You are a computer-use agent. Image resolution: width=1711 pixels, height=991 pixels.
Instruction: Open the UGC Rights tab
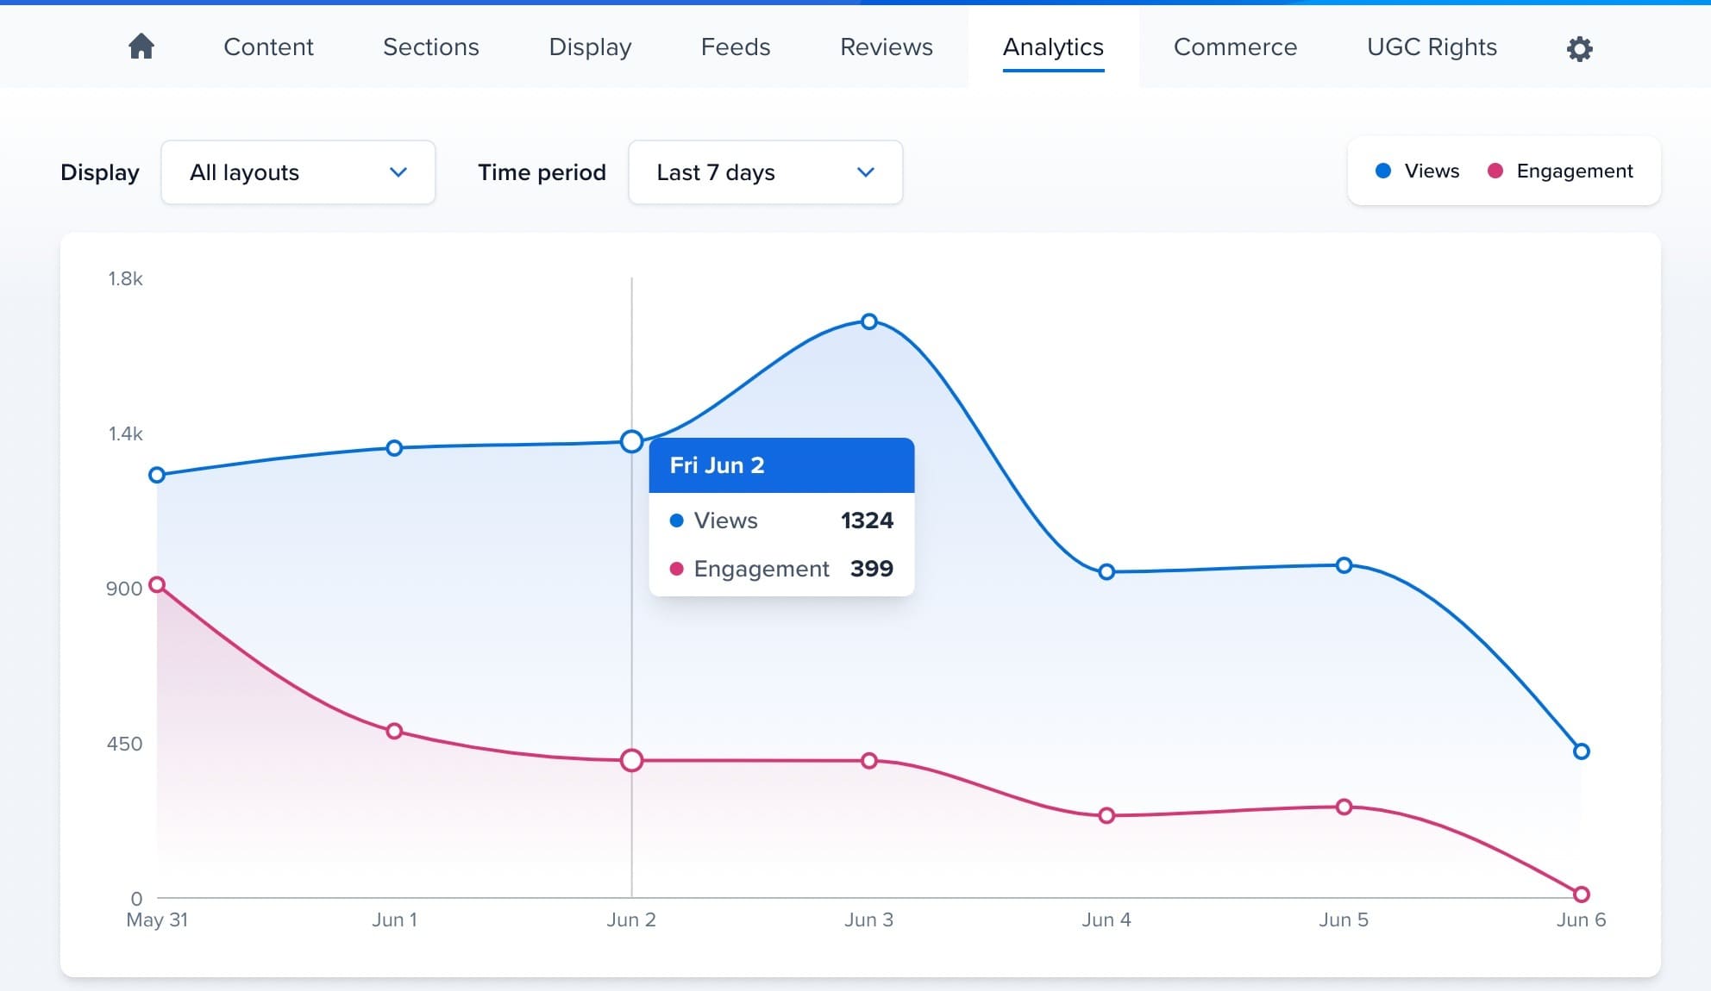(1431, 47)
